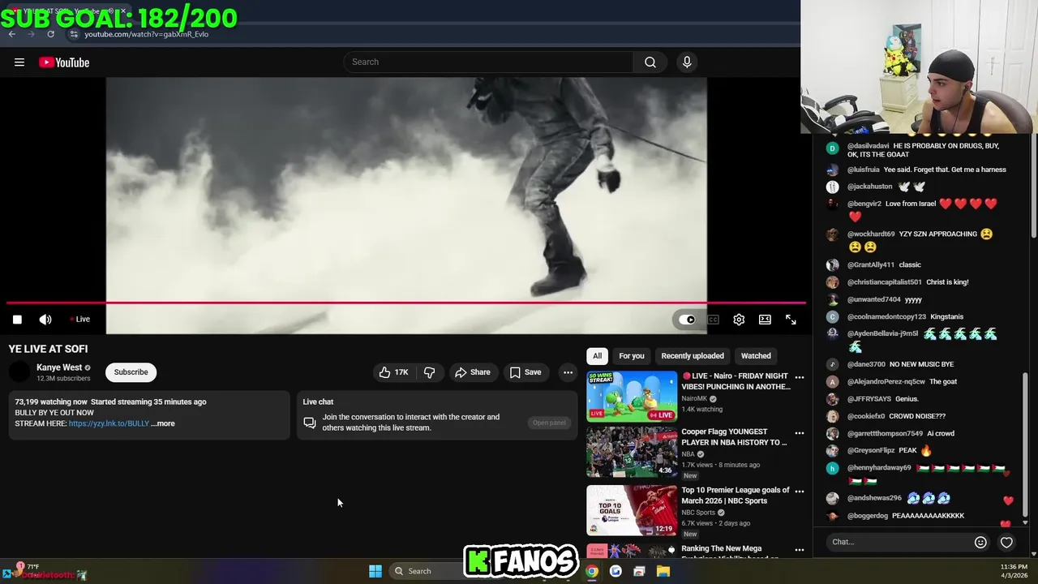Expand the description with ...more
Image resolution: width=1038 pixels, height=584 pixels.
click(163, 423)
